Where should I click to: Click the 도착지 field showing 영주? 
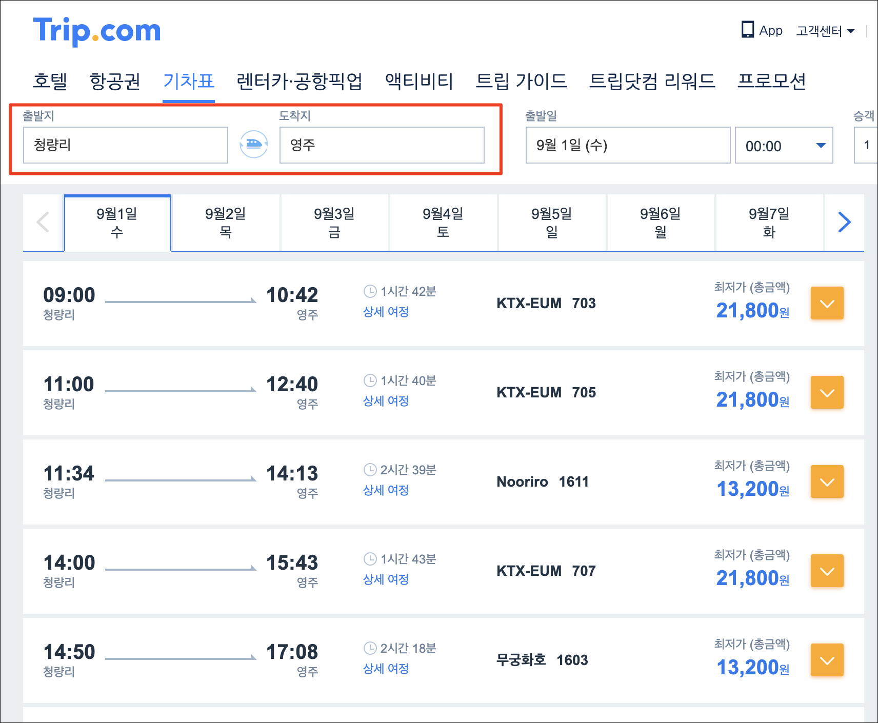pos(382,145)
